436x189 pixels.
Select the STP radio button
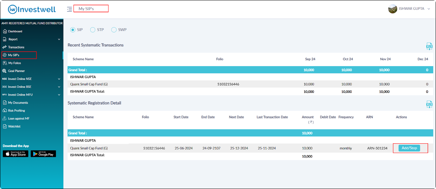[93, 30]
